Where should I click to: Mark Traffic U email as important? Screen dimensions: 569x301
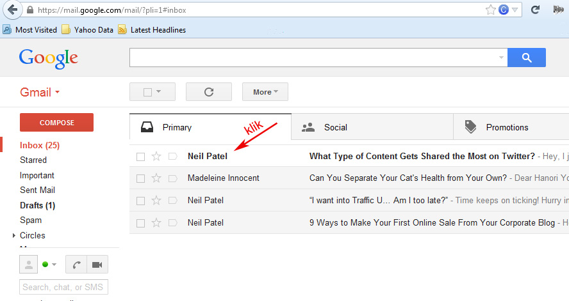(x=173, y=201)
